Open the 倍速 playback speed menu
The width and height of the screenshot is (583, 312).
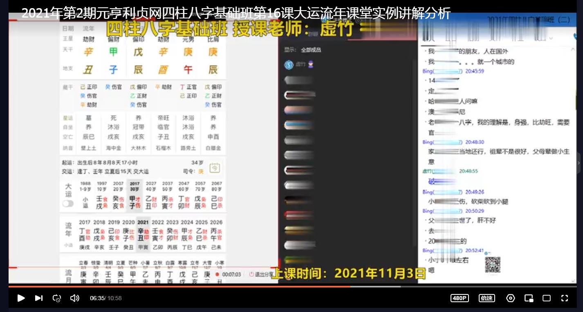[x=487, y=298]
